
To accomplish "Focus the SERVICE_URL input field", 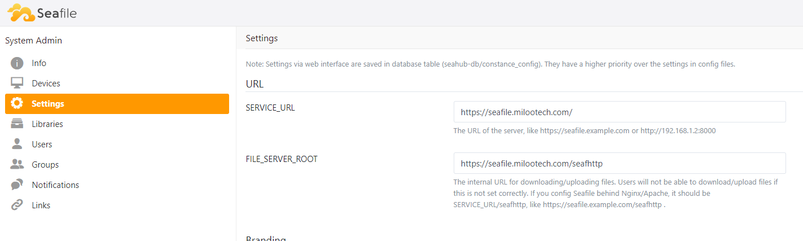I will pyautogui.click(x=620, y=112).
